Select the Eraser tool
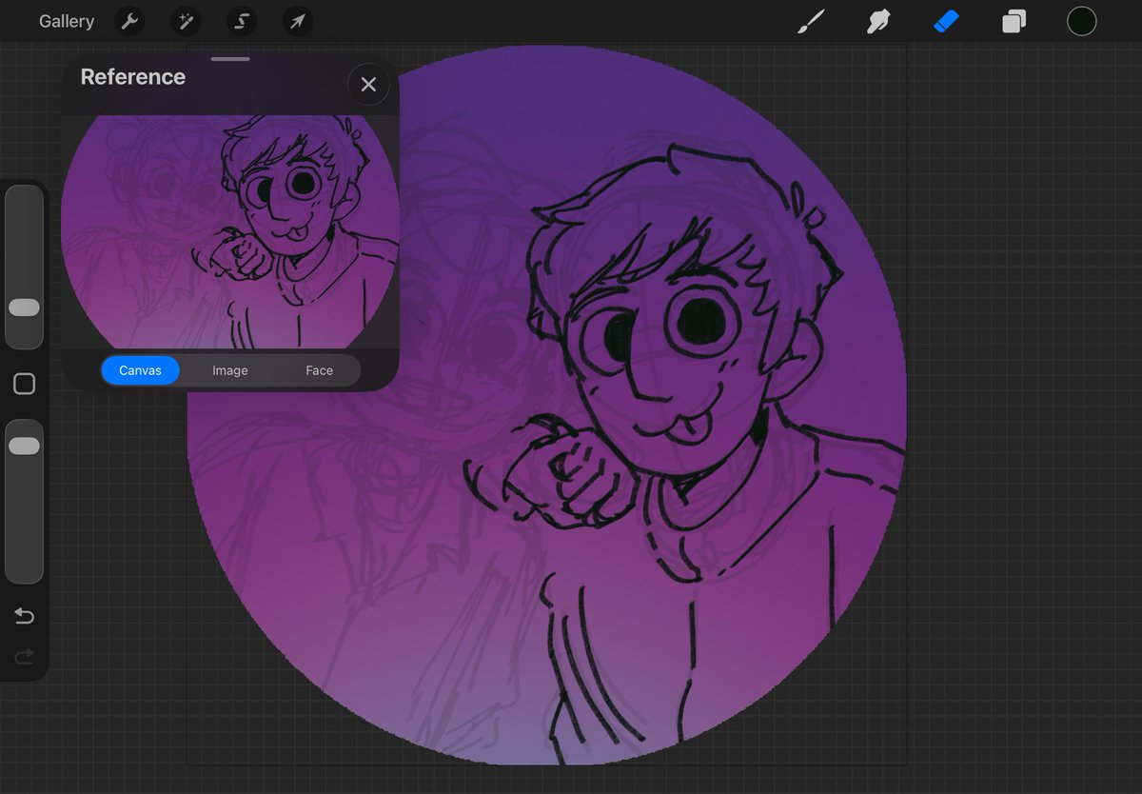This screenshot has height=794, width=1142. point(945,21)
